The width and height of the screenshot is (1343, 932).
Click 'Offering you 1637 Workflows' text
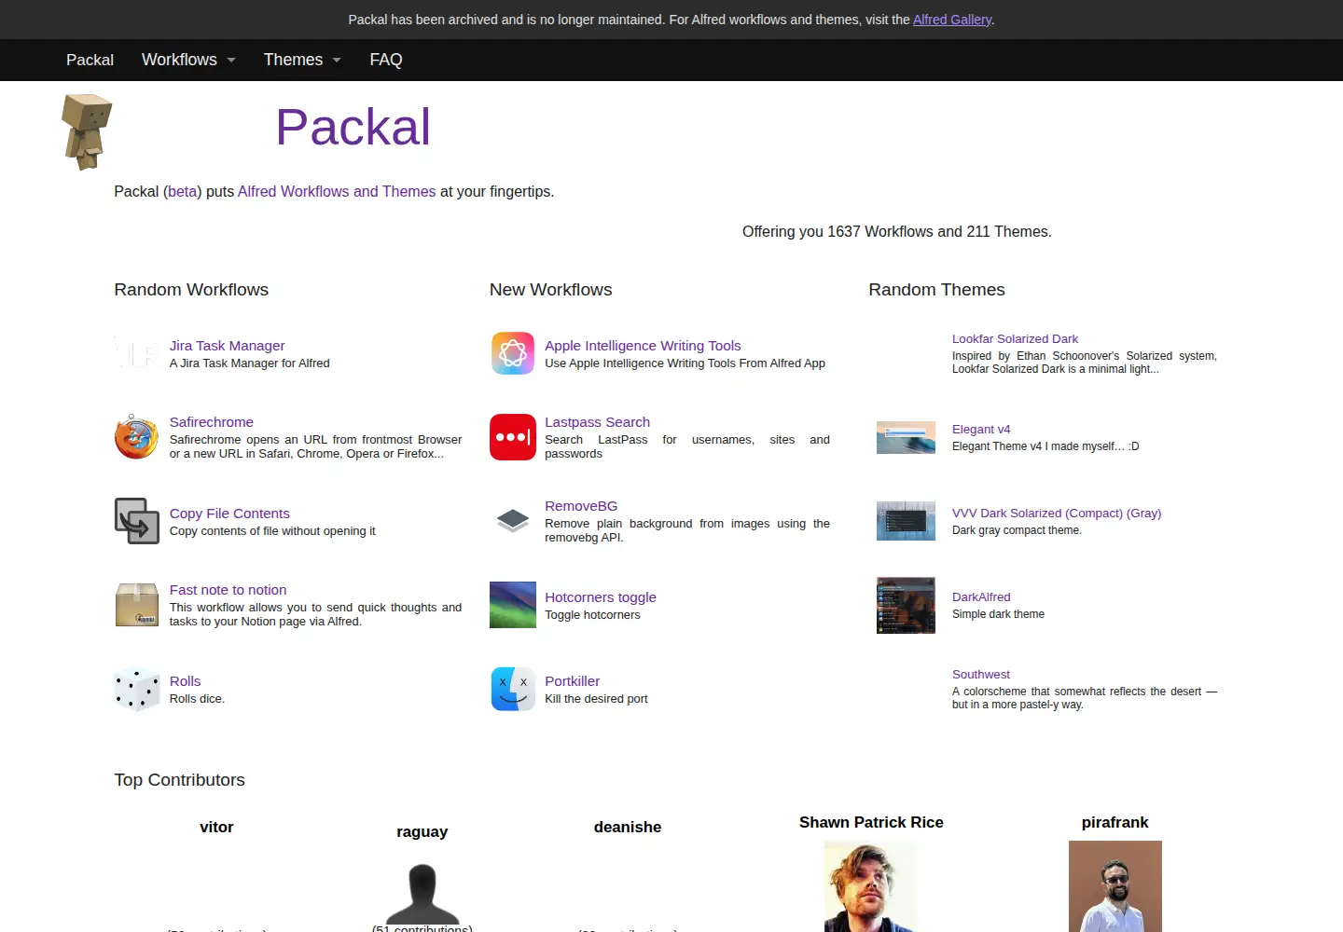[838, 232]
